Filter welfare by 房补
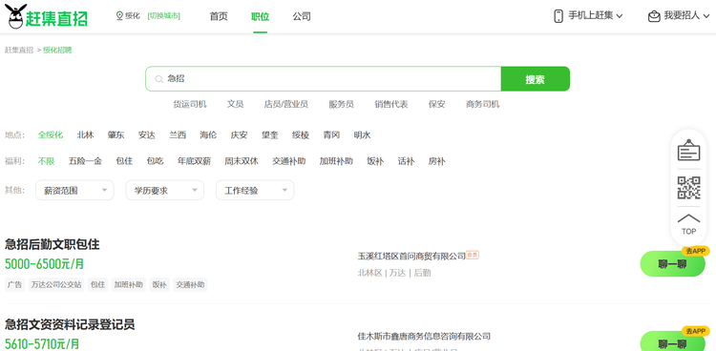Viewport: 716px width, 351px height. click(436, 161)
